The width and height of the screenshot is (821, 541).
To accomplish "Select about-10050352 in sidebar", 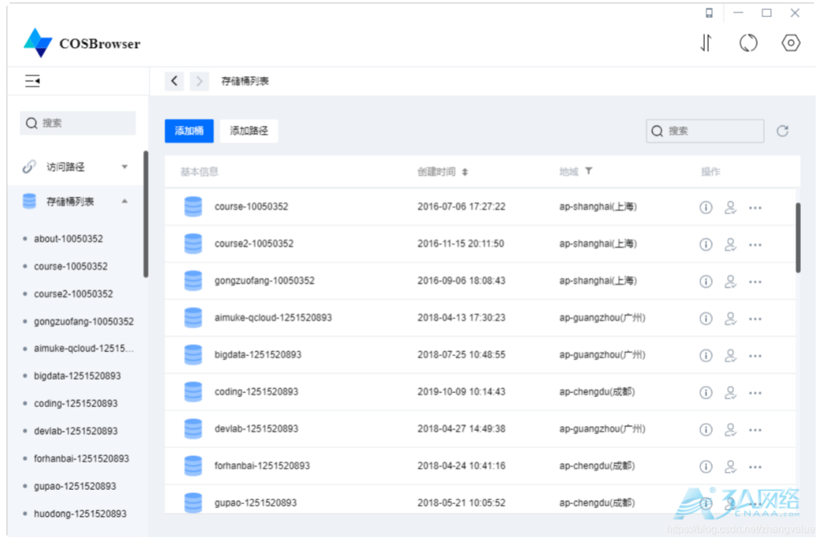I will pos(68,239).
